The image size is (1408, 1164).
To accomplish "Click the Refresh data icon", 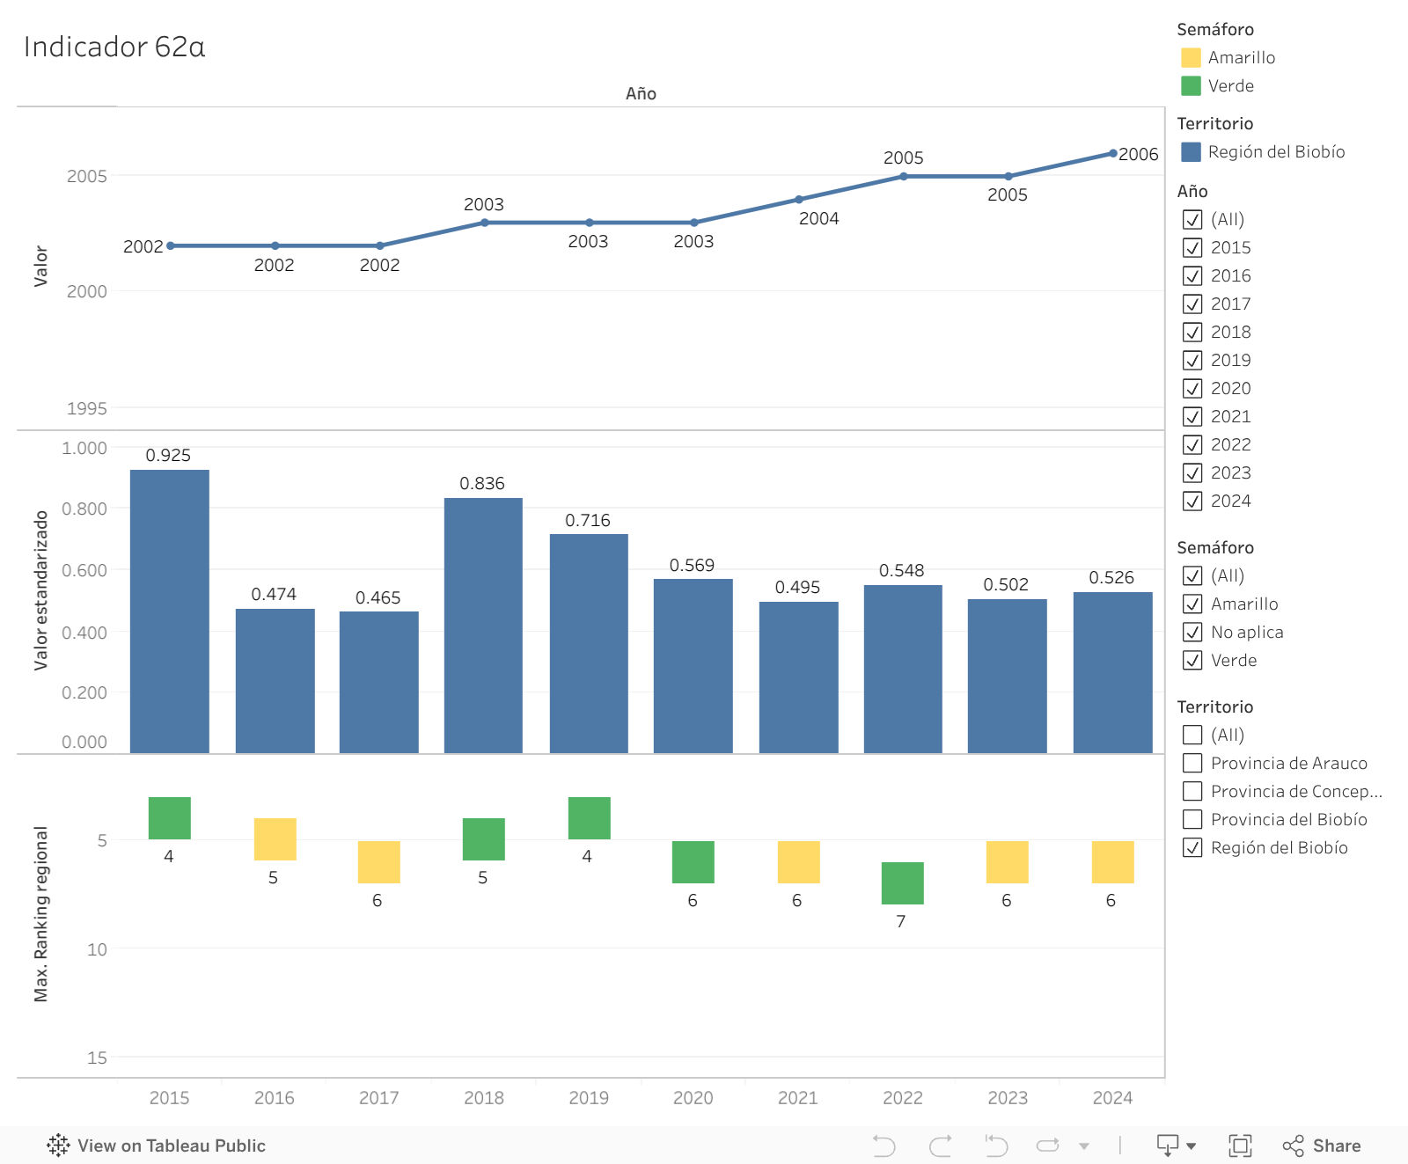I will (x=1047, y=1146).
